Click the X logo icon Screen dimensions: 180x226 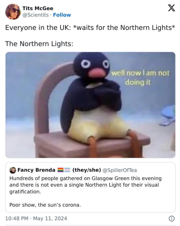[171, 8]
